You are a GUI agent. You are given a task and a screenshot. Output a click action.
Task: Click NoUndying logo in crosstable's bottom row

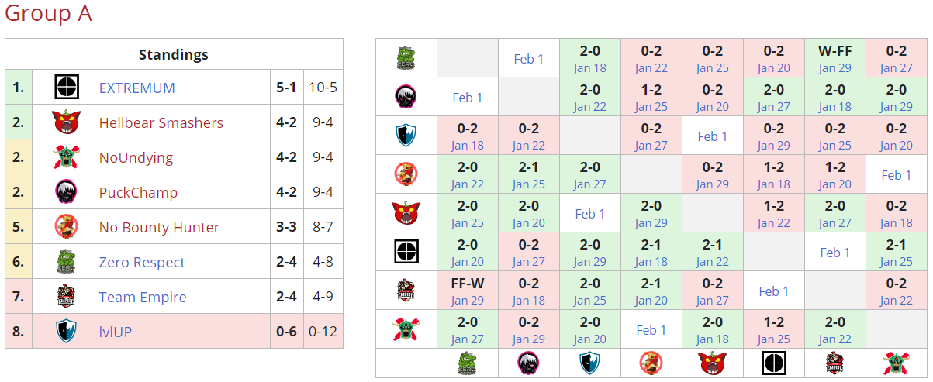click(897, 363)
